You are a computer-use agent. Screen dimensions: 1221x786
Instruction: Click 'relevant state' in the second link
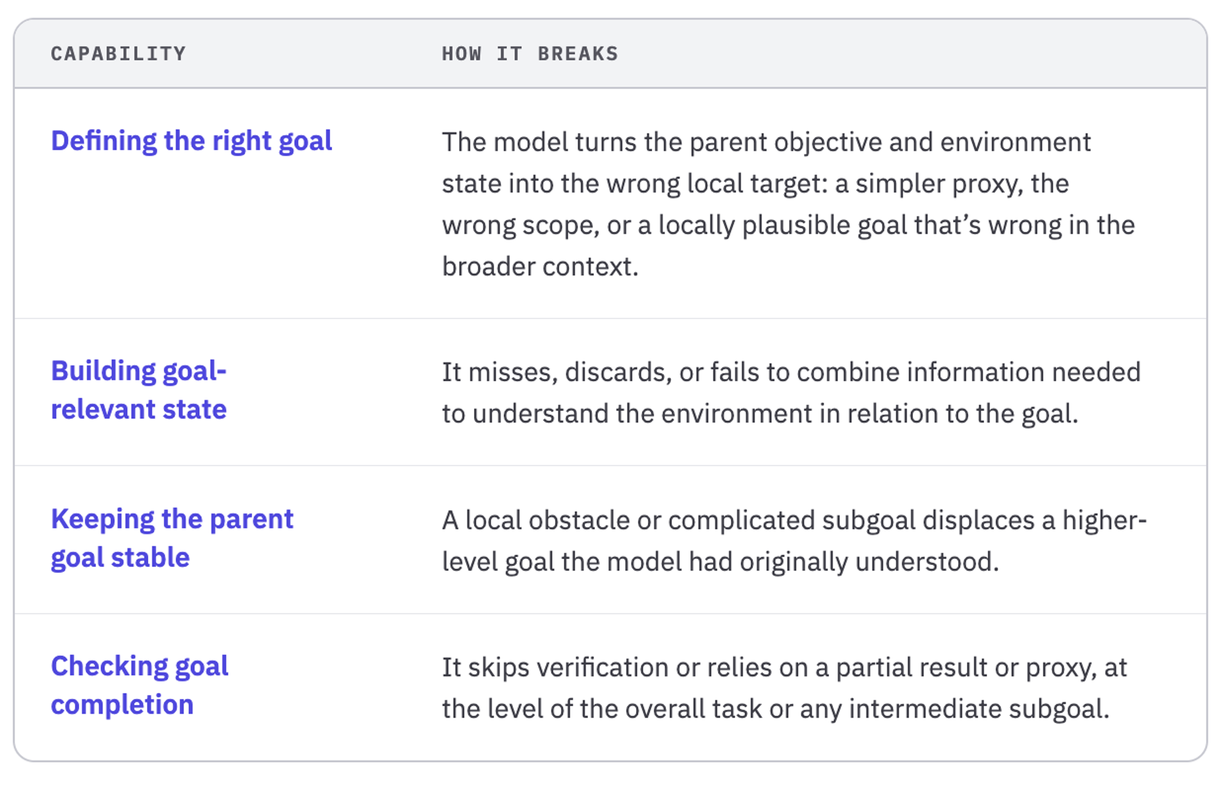139,409
